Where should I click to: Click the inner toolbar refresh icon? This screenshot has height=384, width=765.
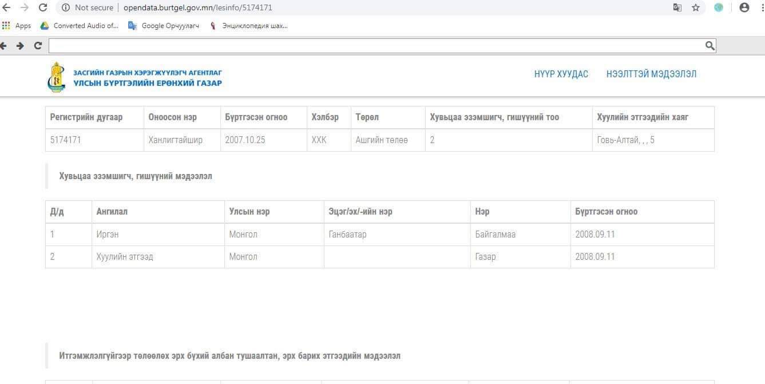pos(38,46)
